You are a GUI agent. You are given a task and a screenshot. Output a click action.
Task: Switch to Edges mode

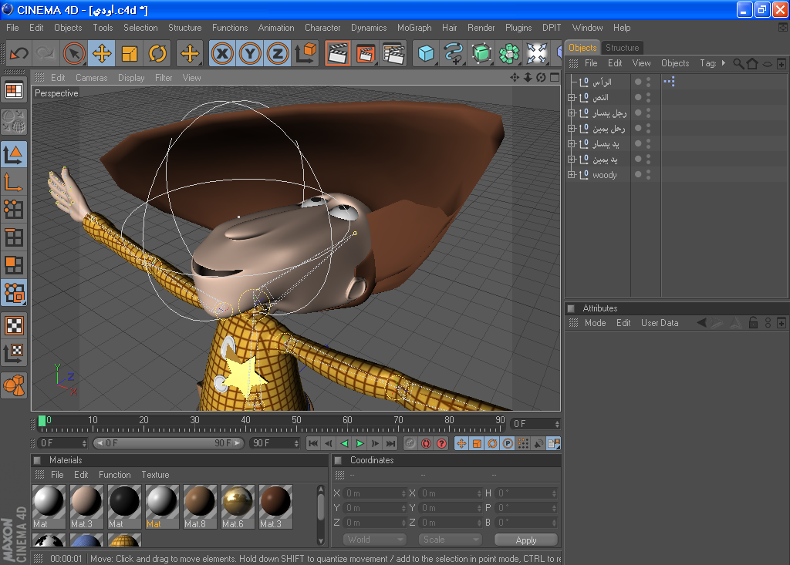[14, 237]
